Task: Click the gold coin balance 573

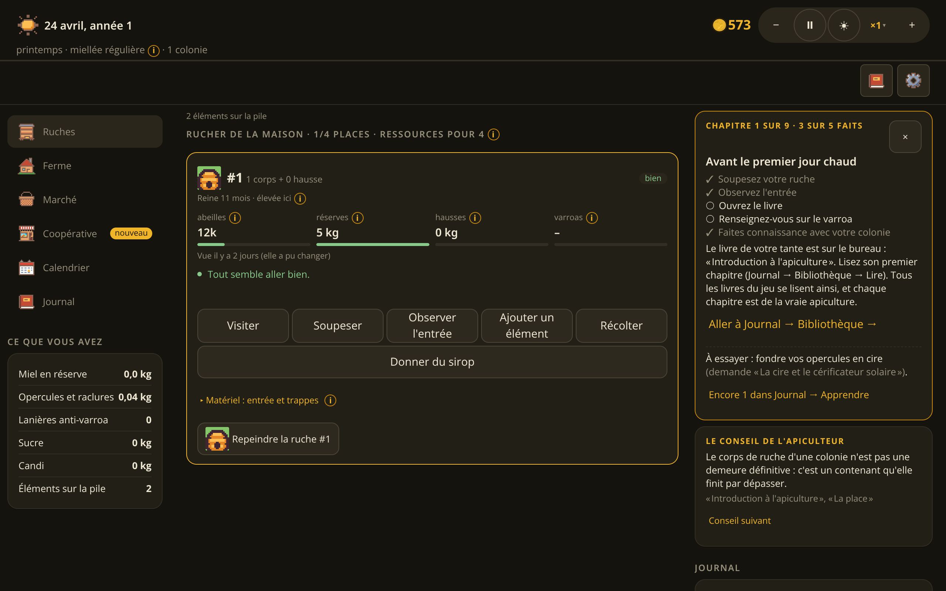Action: [731, 25]
